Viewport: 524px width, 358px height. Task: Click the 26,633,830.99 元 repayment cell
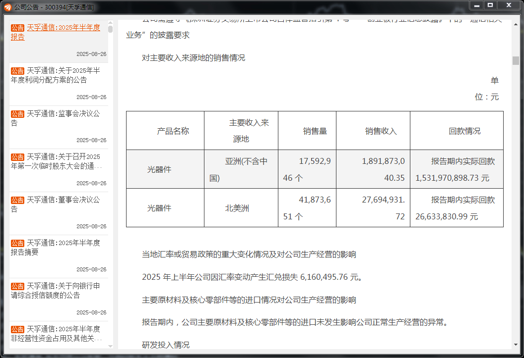click(457, 208)
